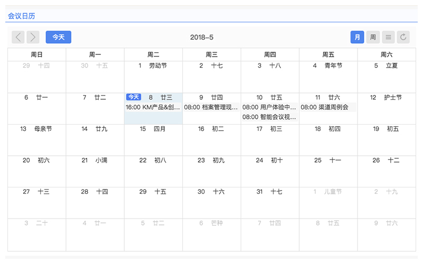This screenshot has height=264, width=423.
Task: Select May 31 十七 date cell
Action: point(270,203)
